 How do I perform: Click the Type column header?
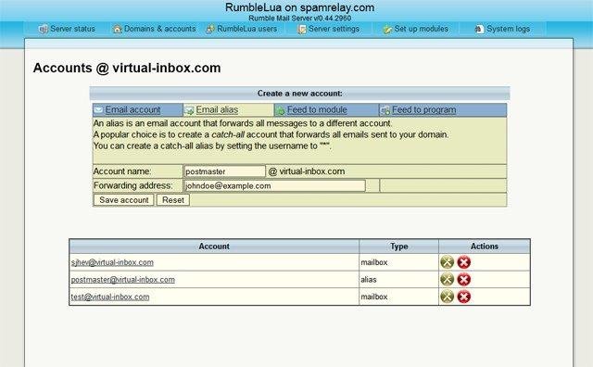[x=399, y=247]
